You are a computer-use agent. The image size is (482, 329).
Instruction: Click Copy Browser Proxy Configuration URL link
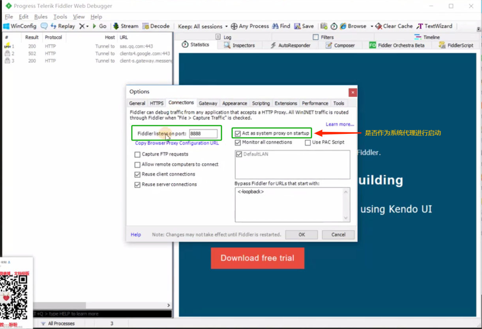pos(177,143)
